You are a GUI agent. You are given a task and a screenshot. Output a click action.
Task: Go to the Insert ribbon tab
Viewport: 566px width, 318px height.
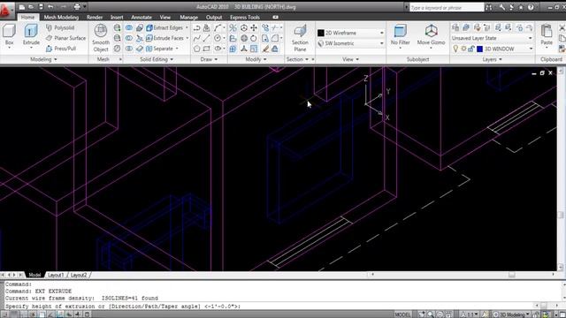coord(117,17)
